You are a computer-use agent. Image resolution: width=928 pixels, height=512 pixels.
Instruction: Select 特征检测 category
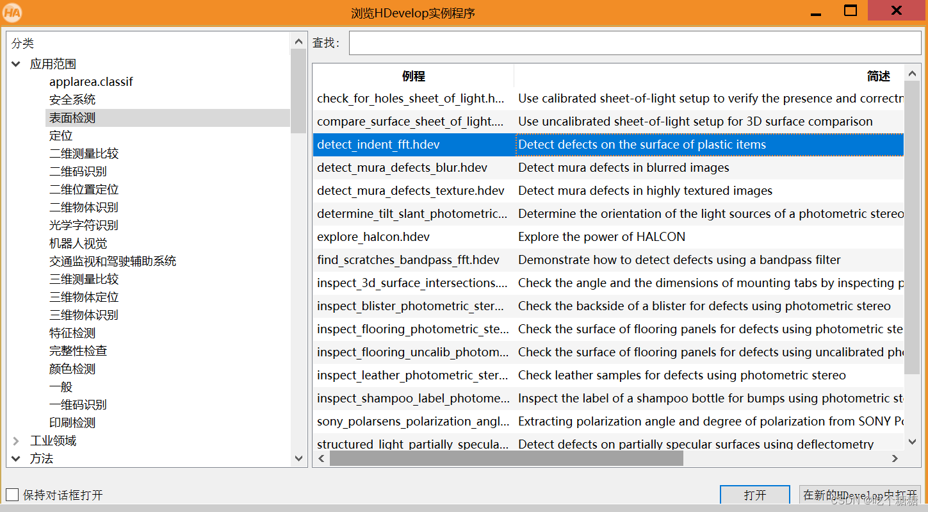[x=72, y=333]
